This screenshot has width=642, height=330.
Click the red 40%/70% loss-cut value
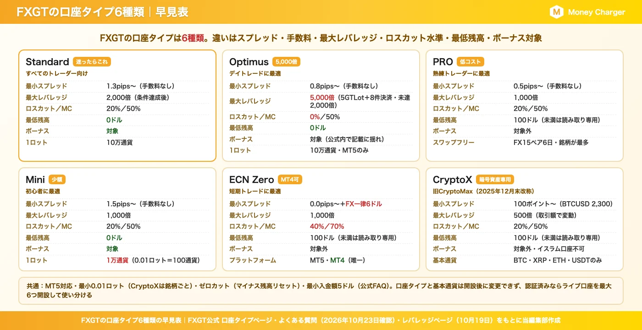pos(327,226)
